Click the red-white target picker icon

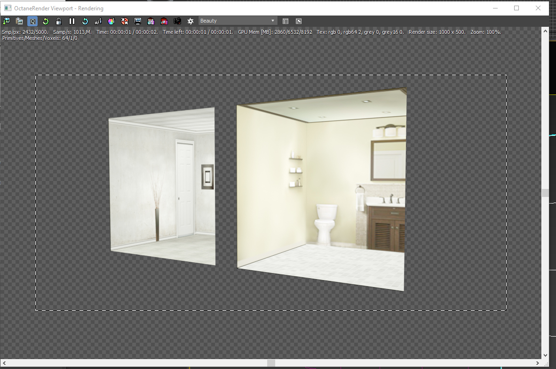tap(125, 21)
